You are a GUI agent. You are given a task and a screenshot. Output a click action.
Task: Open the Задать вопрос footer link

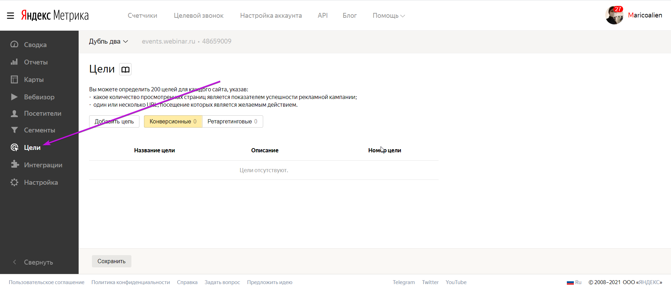[x=222, y=282]
